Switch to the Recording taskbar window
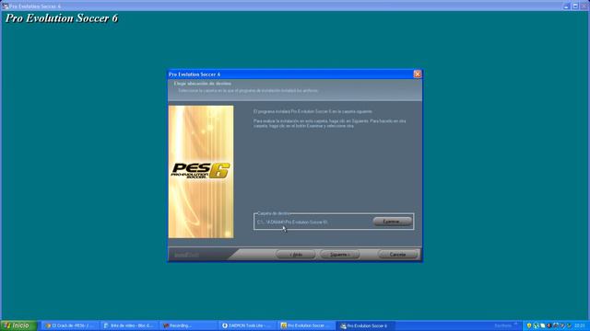 click(189, 325)
